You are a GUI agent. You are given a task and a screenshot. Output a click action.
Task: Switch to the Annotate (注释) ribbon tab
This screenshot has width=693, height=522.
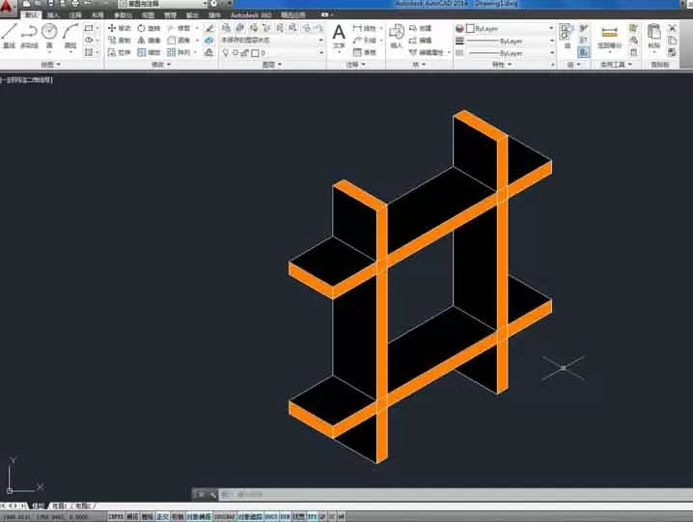coord(75,15)
